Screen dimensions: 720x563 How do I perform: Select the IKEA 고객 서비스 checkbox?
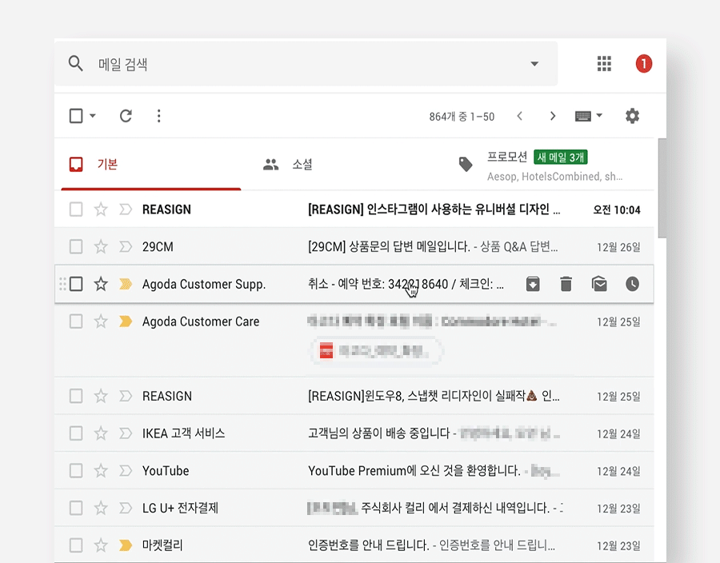point(76,433)
